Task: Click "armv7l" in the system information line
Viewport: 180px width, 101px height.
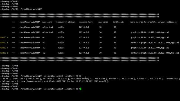Action: pos(103,81)
